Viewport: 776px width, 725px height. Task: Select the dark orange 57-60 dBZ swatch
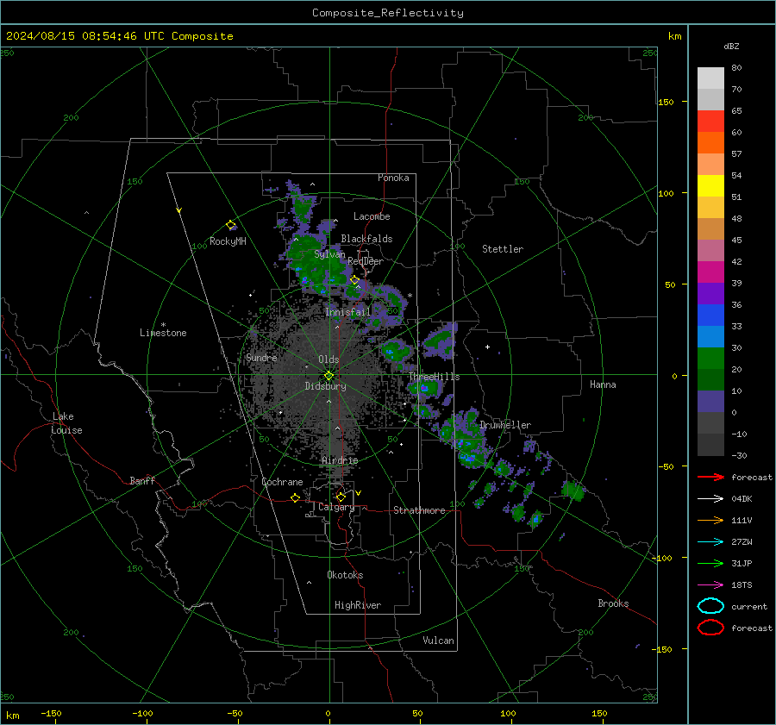point(710,142)
